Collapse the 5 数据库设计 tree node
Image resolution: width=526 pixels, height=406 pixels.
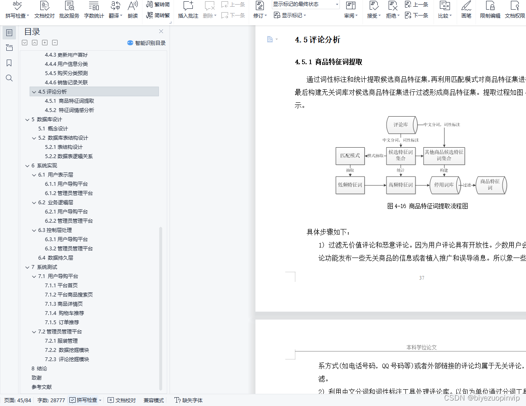[27, 120]
